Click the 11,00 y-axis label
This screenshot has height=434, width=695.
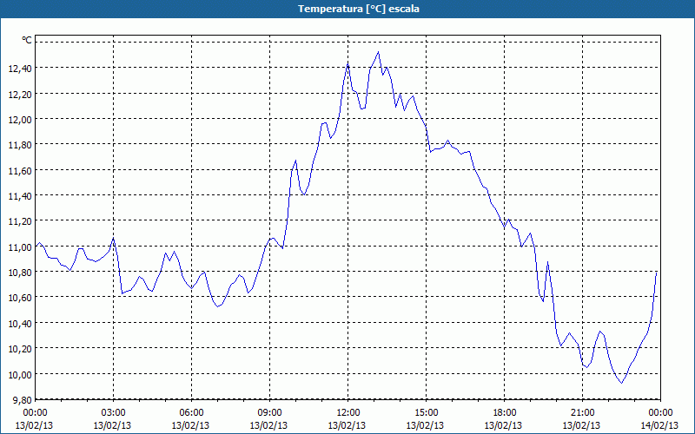(20, 247)
